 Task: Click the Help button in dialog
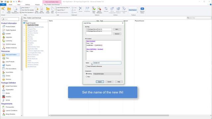pyautogui.click(x=119, y=82)
